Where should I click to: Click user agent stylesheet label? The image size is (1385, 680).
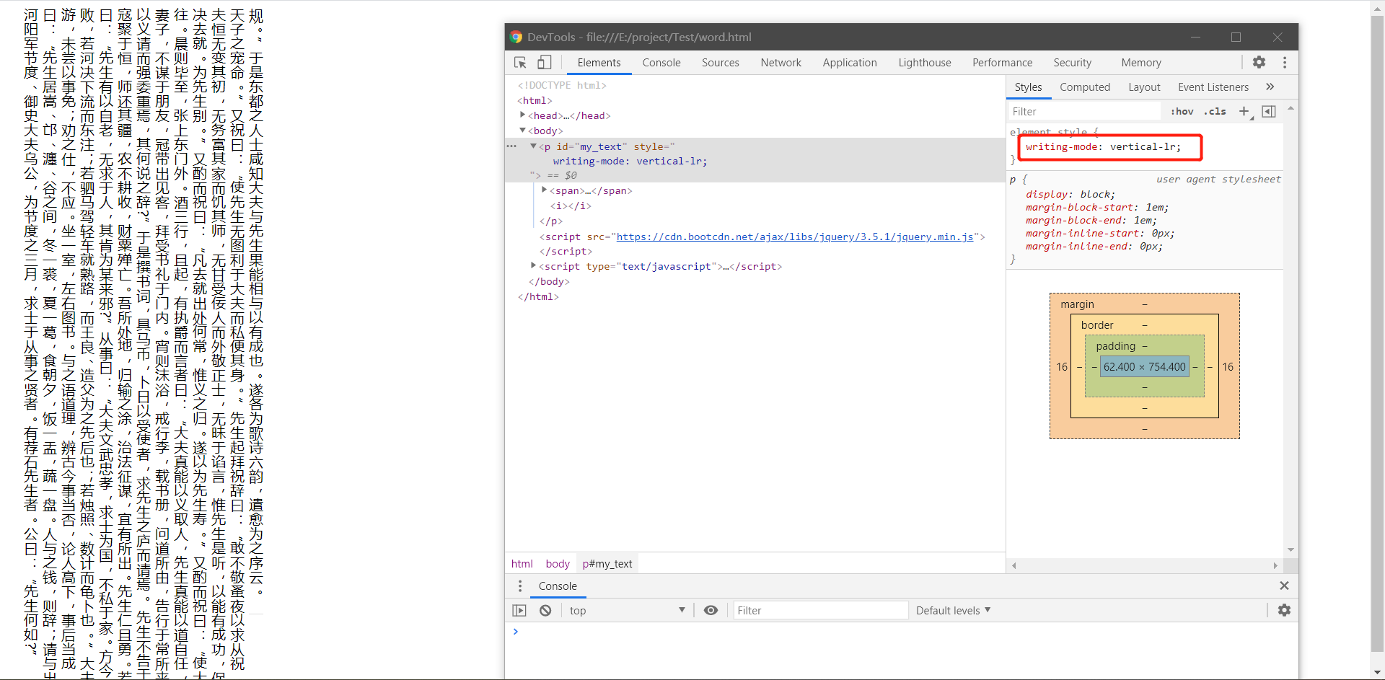click(x=1218, y=179)
